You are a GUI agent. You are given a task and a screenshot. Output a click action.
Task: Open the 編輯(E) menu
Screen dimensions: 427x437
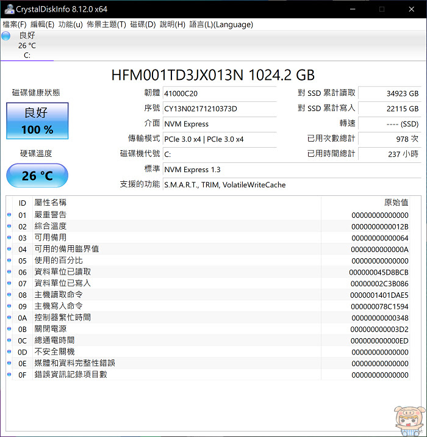pyautogui.click(x=42, y=24)
